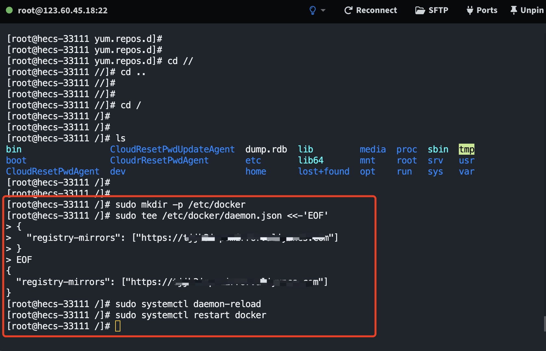
Task: Click the terminal cursor at the last prompt
Action: click(118, 326)
